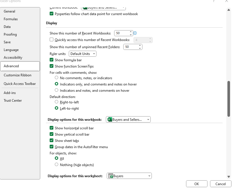Click the OK button
This screenshot has height=188, width=232.
pyautogui.click(x=197, y=184)
